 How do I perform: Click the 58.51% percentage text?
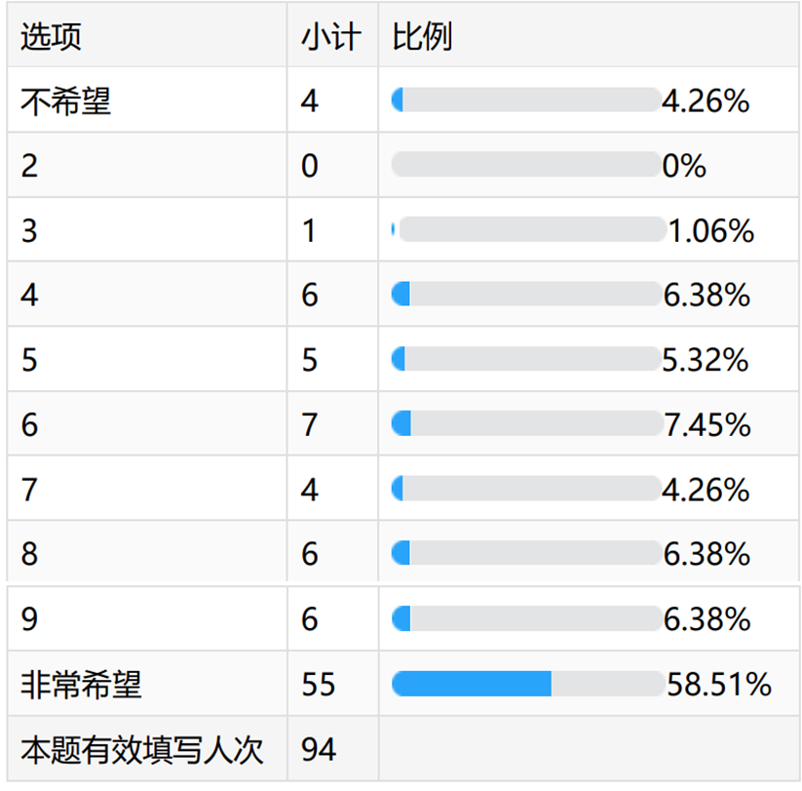point(718,684)
